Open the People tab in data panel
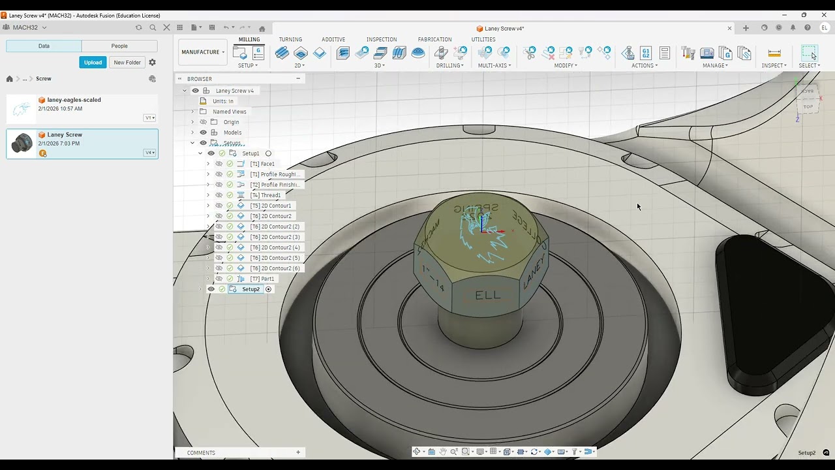835x470 pixels. point(119,46)
